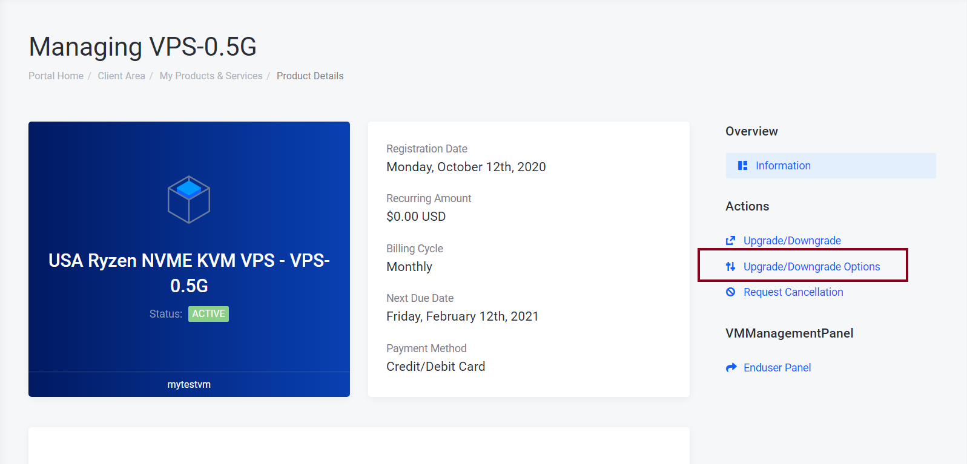Navigate to Client Area breadcrumb
Image resolution: width=967 pixels, height=464 pixels.
point(121,76)
